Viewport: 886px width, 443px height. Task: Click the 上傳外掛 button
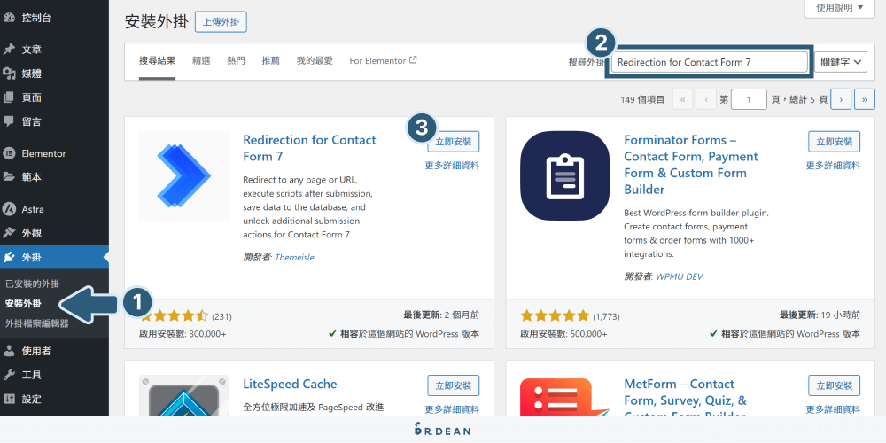pyautogui.click(x=221, y=22)
